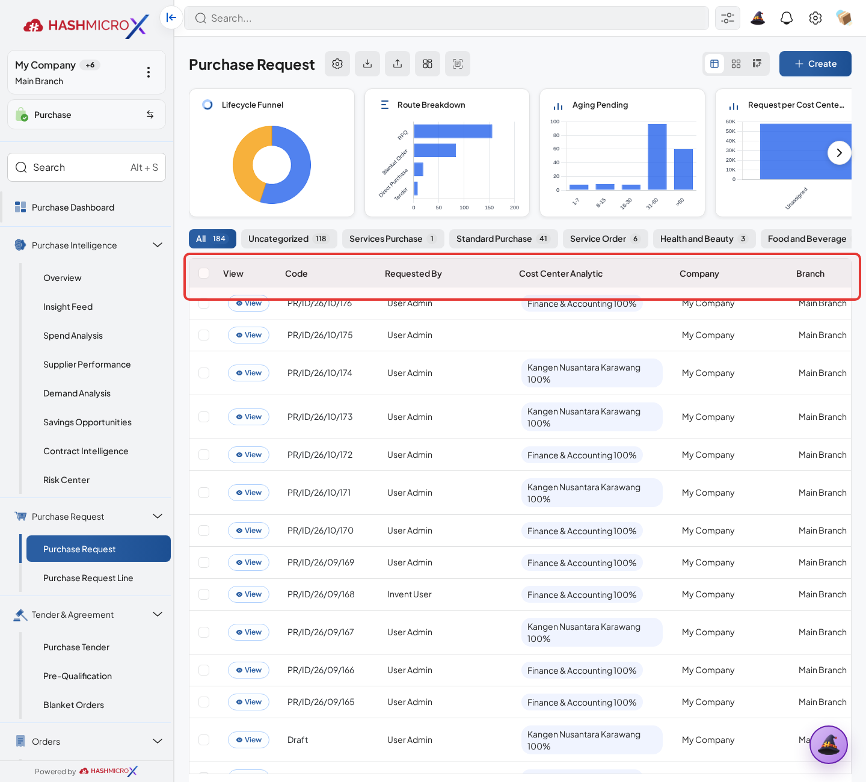Click the scan frame icon beside title
866x782 pixels.
tap(458, 64)
